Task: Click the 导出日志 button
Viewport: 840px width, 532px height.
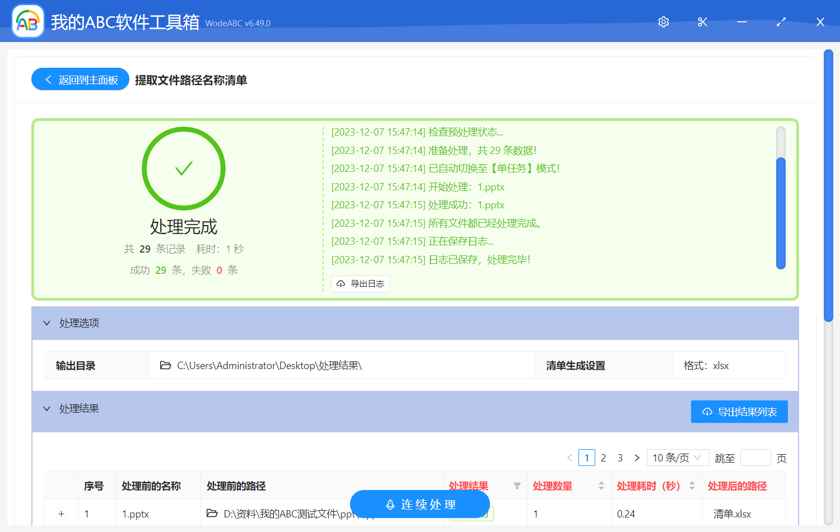Action: pyautogui.click(x=360, y=284)
